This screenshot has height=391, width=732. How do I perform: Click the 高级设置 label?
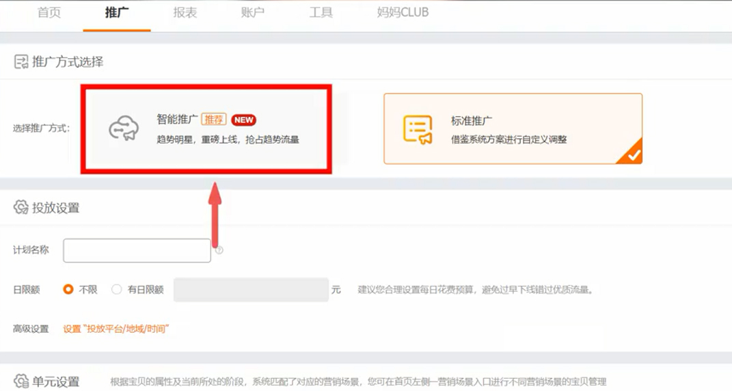click(31, 329)
